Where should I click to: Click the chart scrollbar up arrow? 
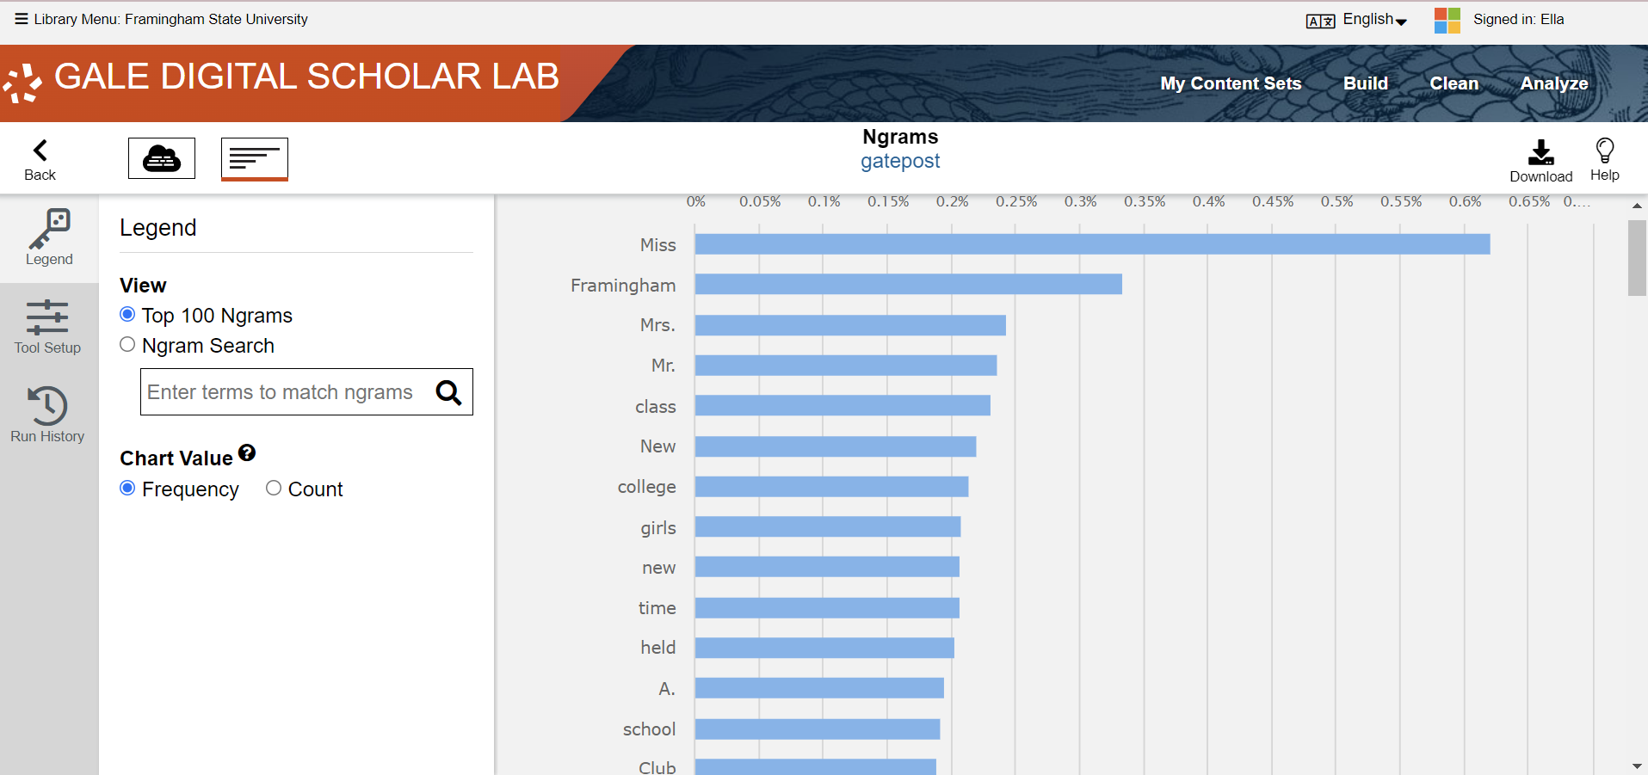pyautogui.click(x=1637, y=206)
